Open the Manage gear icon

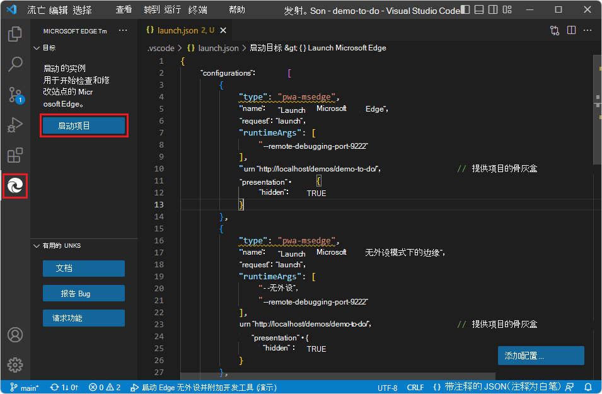point(15,364)
